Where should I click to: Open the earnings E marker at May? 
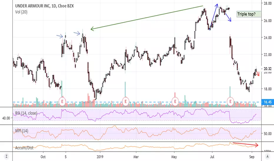175,101
